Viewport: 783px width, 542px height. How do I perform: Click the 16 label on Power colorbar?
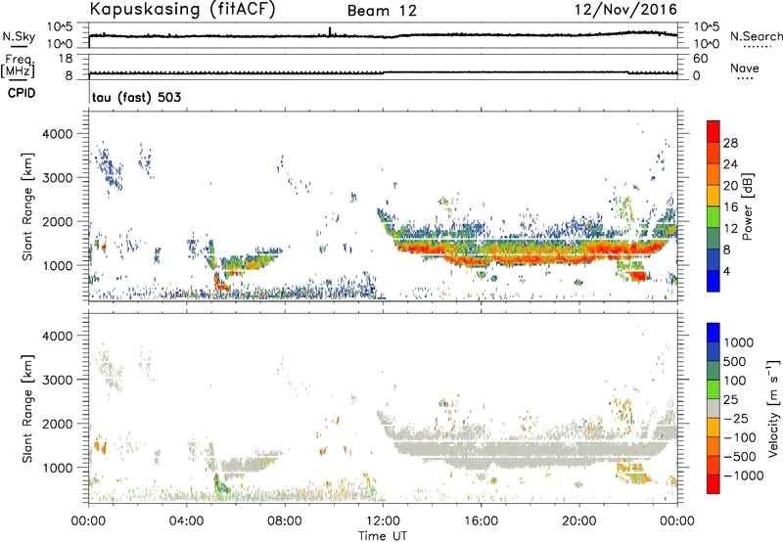tap(730, 207)
